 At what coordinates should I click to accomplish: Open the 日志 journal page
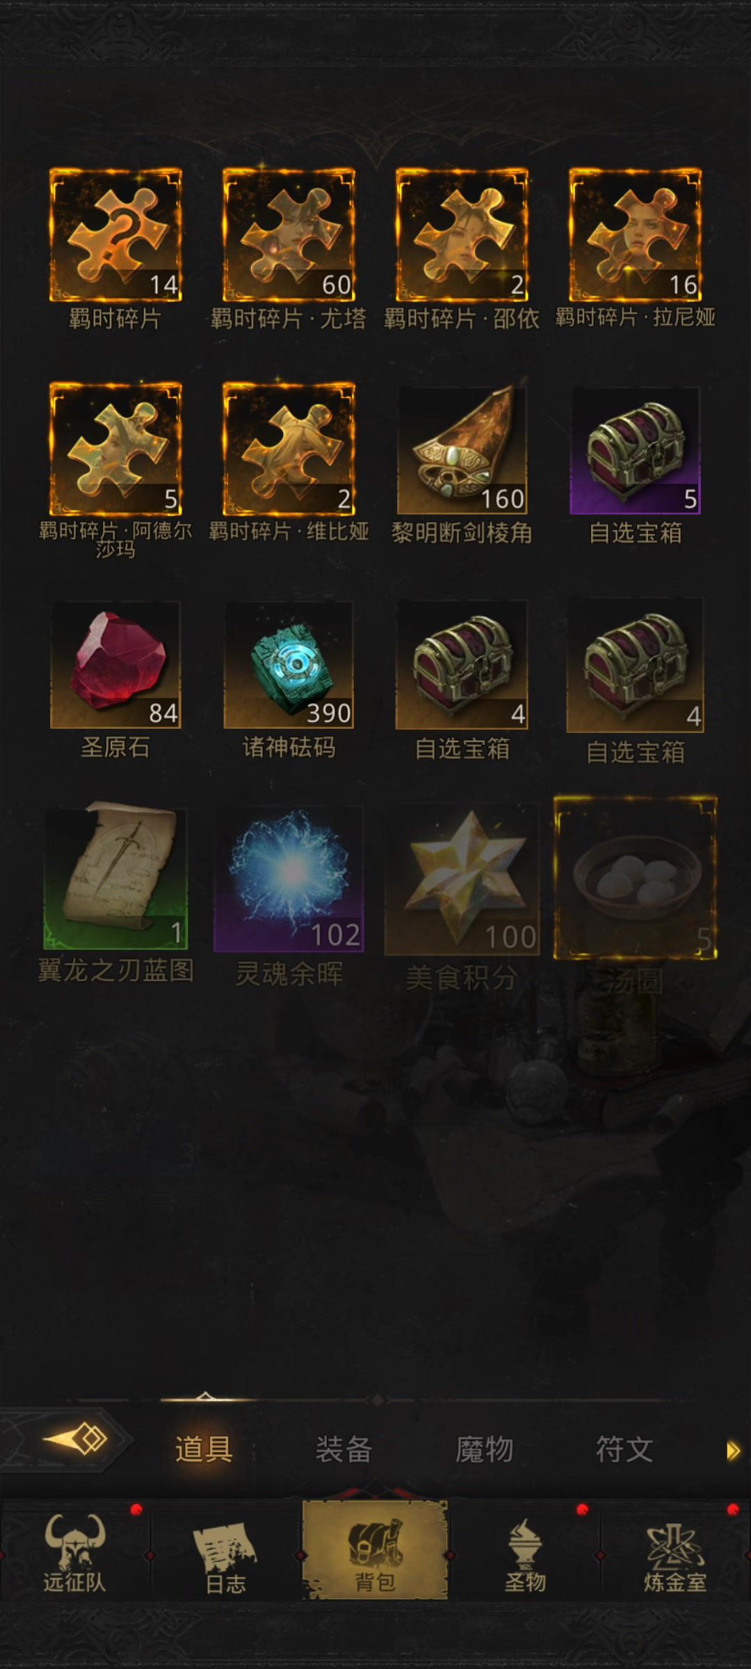[x=225, y=1554]
